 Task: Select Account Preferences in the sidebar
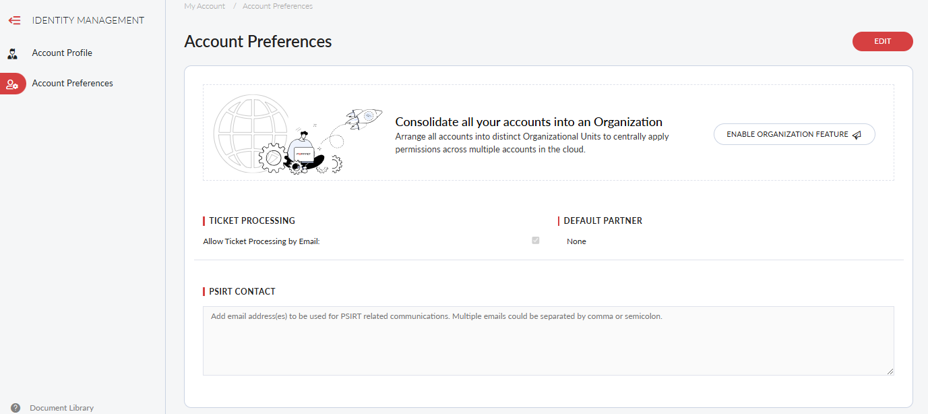pos(72,83)
